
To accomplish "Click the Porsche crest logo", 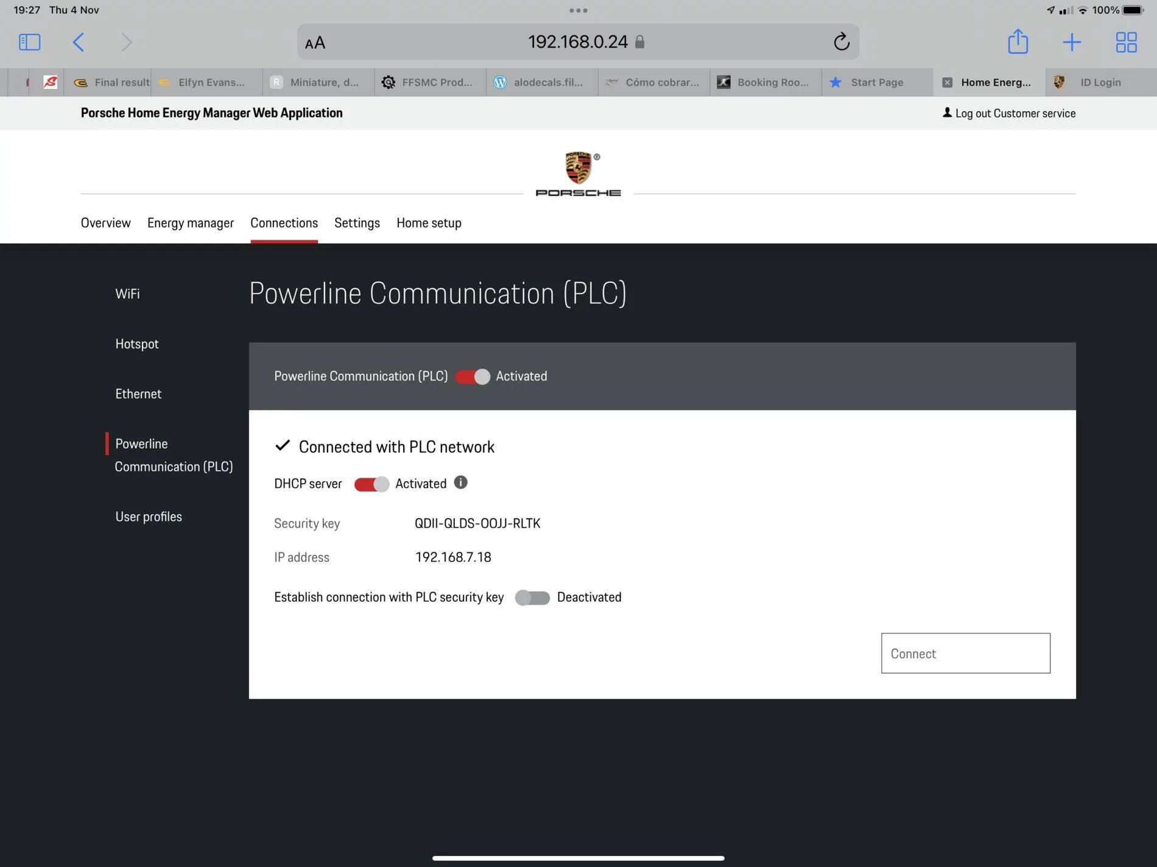I will [x=578, y=167].
